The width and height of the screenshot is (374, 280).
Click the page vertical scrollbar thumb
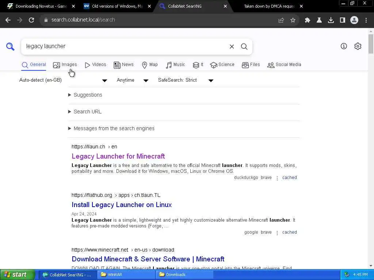[371, 44]
